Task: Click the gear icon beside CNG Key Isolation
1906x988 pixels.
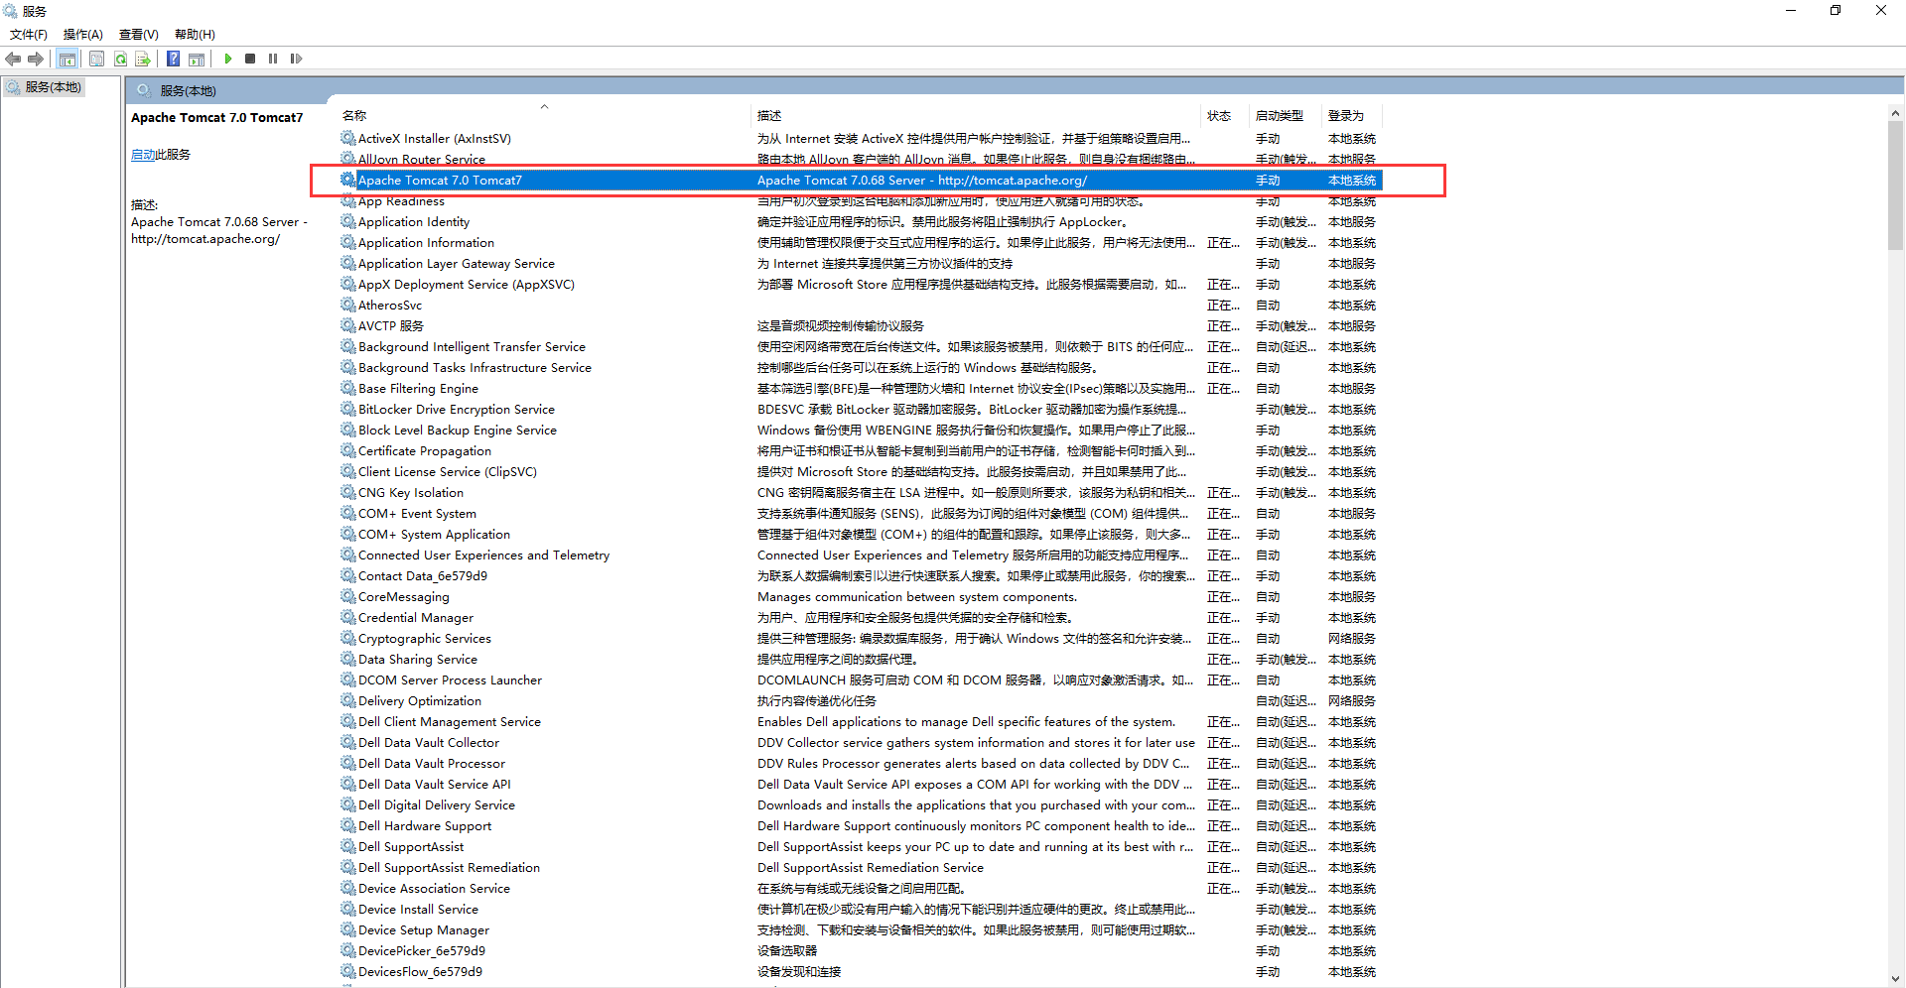Action: 348,492
